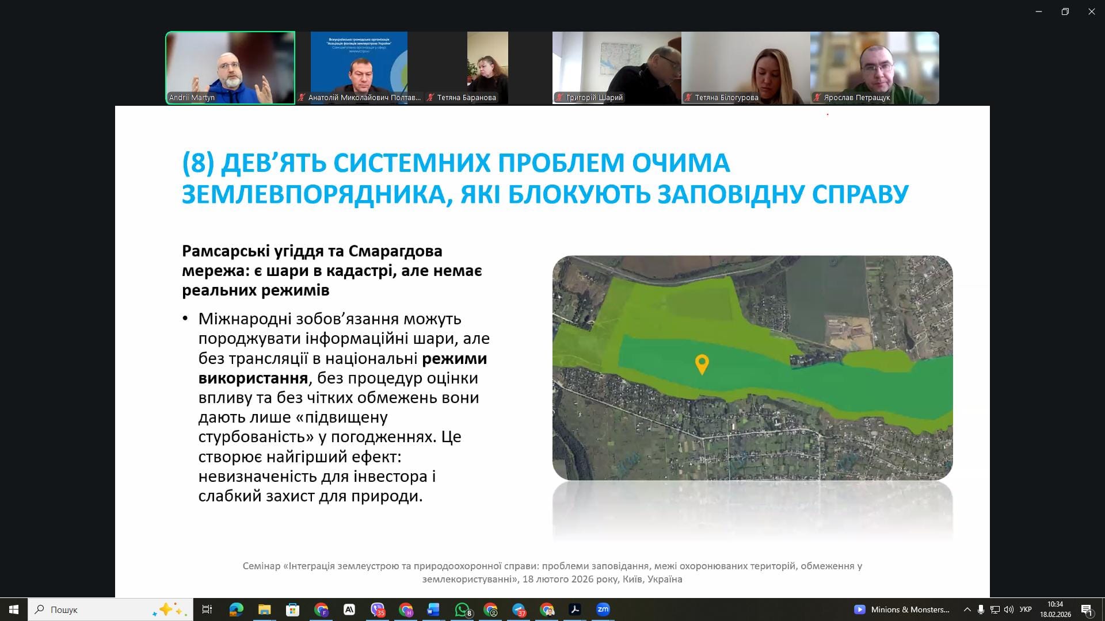Click the system tray microphone icon
The width and height of the screenshot is (1105, 621).
click(x=981, y=609)
